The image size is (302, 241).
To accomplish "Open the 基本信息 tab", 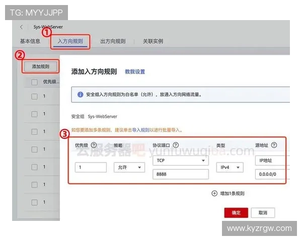I will (30, 41).
